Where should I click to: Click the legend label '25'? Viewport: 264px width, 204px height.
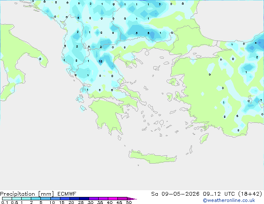(81, 202)
